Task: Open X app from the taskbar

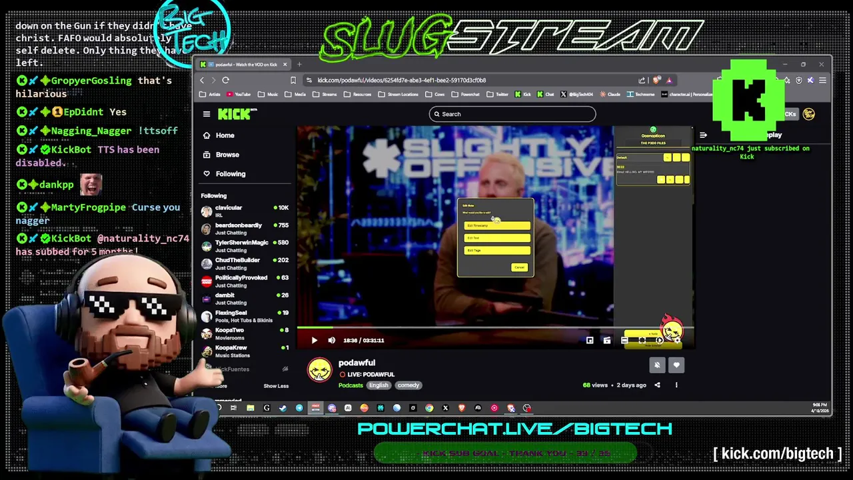Action: (445, 408)
